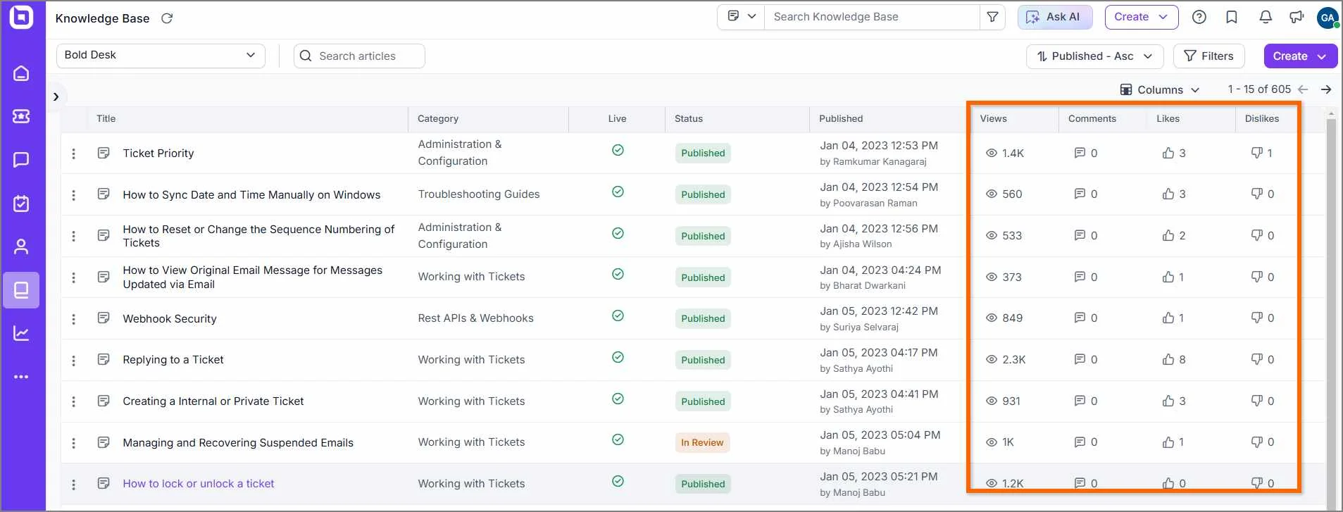The image size is (1343, 512).
Task: Open the announcements megaphone icon
Action: [x=1297, y=17]
